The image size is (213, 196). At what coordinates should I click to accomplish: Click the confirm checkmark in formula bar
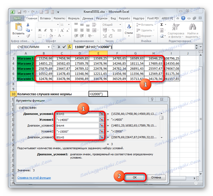coord(64,47)
